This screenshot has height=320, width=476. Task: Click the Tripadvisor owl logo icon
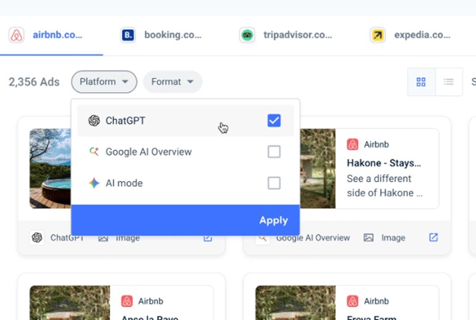247,35
